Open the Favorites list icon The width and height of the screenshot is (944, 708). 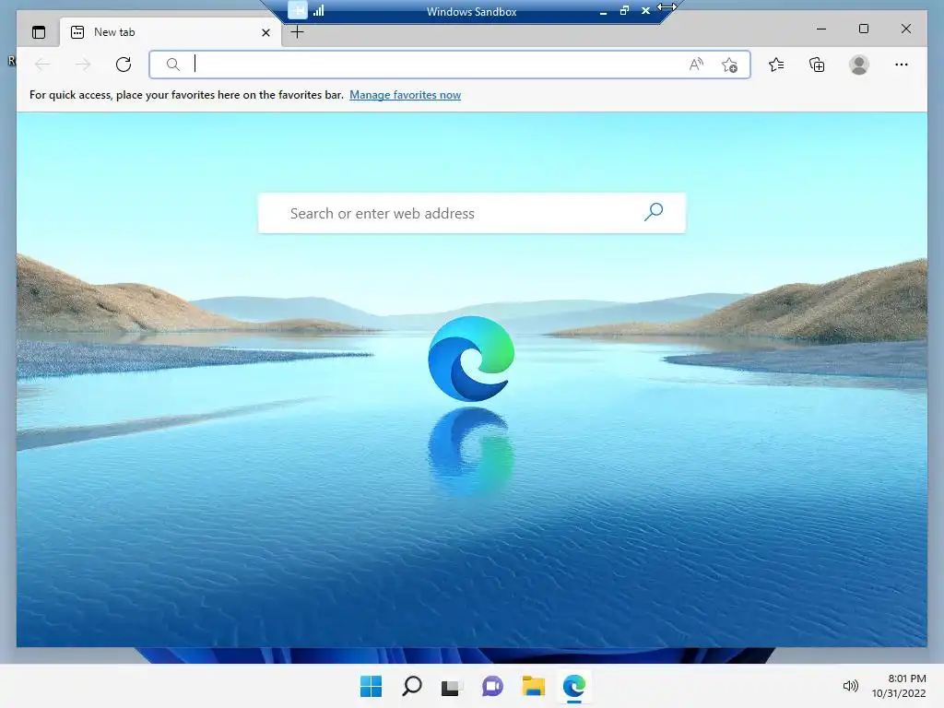776,65
